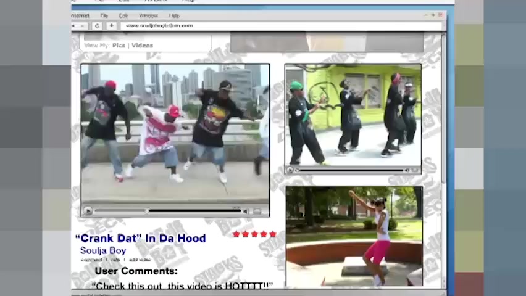
Task: Click the main video's progress bar
Action: pyautogui.click(x=168, y=211)
